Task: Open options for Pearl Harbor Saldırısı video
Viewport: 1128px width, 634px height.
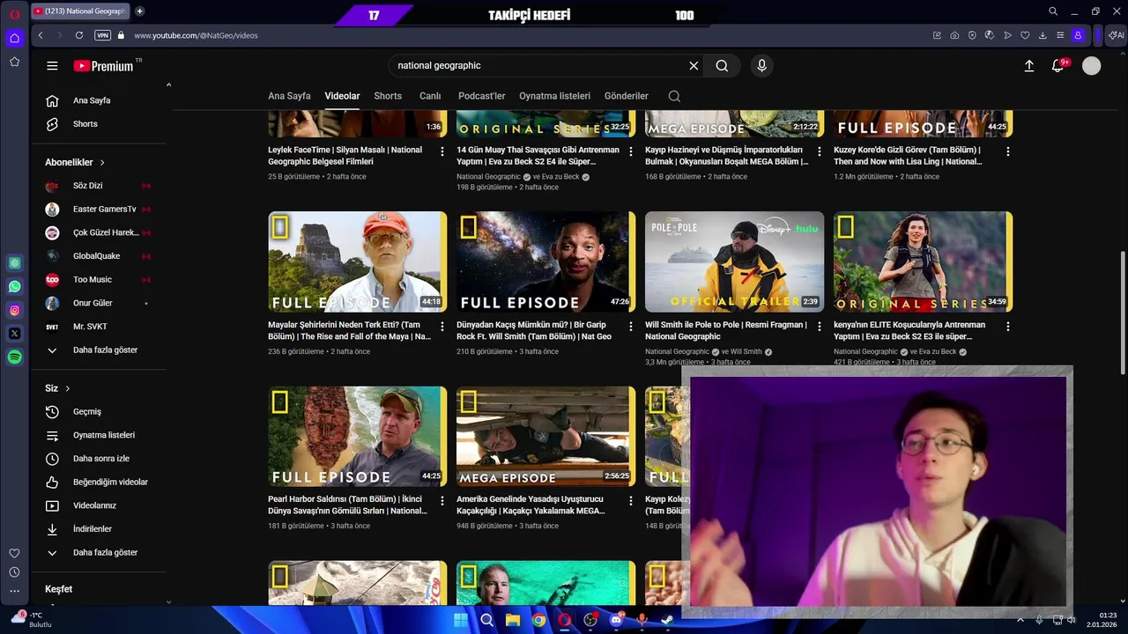Action: (x=442, y=501)
